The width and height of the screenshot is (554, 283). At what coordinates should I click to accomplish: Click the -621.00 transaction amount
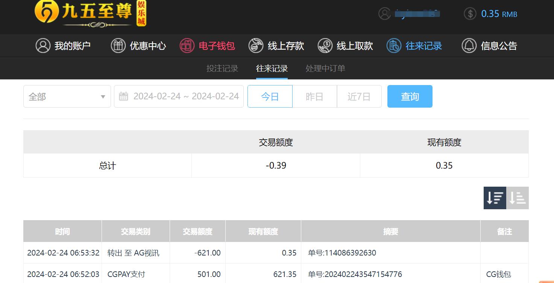coord(207,253)
